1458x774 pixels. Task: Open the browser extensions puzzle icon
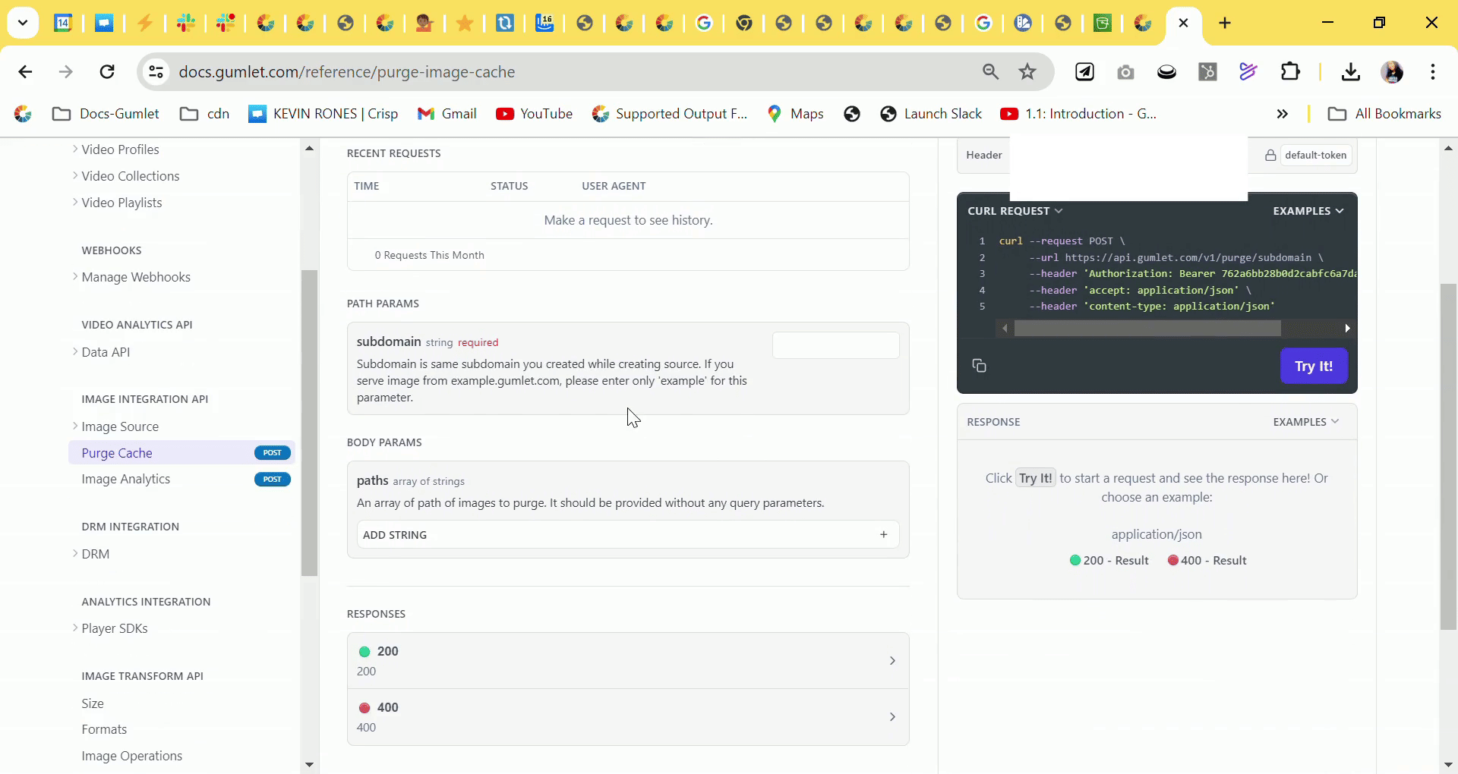[1290, 72]
